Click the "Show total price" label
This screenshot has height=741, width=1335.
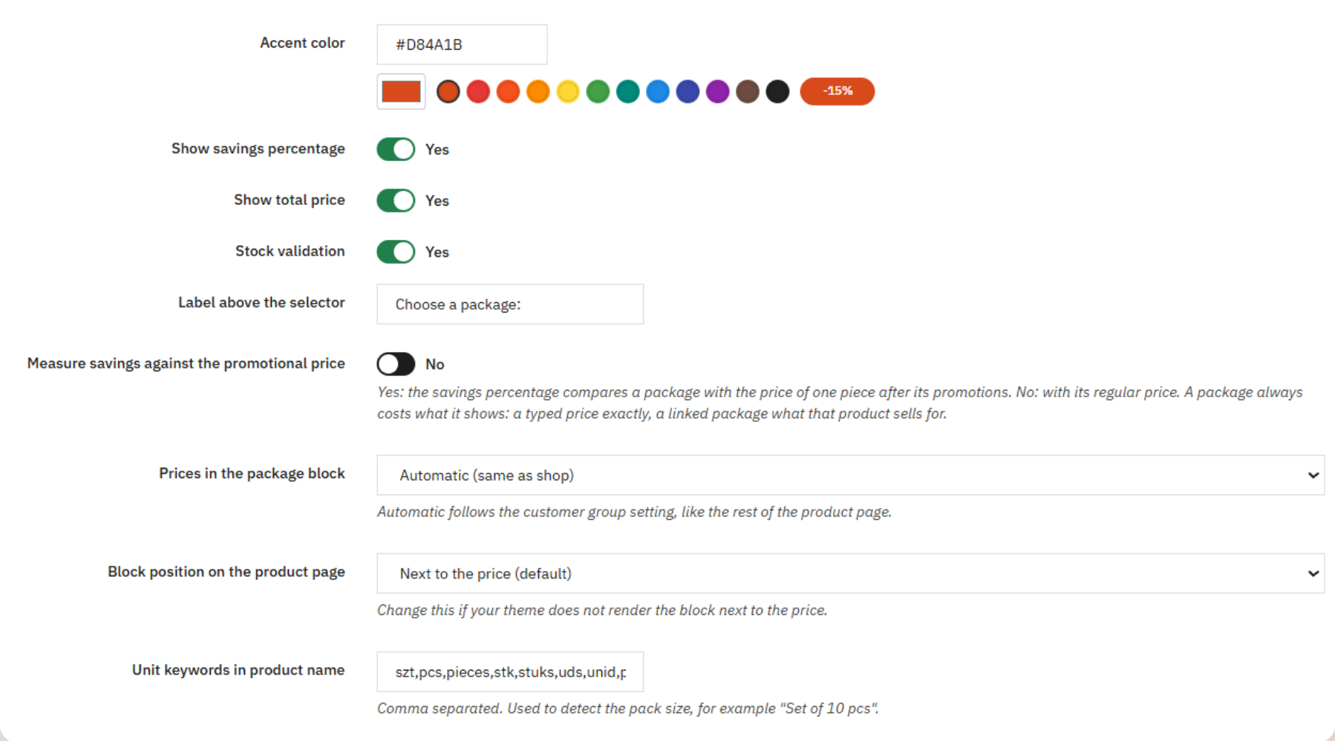click(290, 200)
